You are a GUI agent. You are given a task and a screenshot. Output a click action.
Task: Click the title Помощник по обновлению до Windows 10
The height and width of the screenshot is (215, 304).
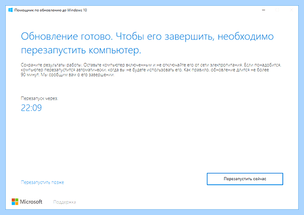51,10
